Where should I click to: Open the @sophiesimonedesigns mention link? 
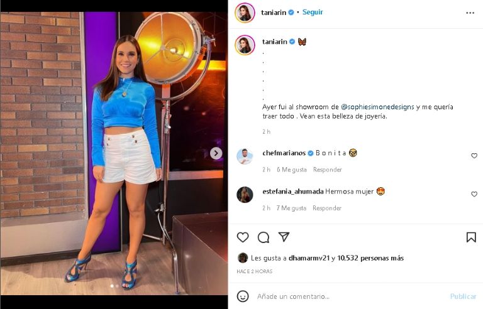coord(377,107)
